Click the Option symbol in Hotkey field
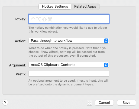The width and height of the screenshot is (139, 109). tap(39, 19)
